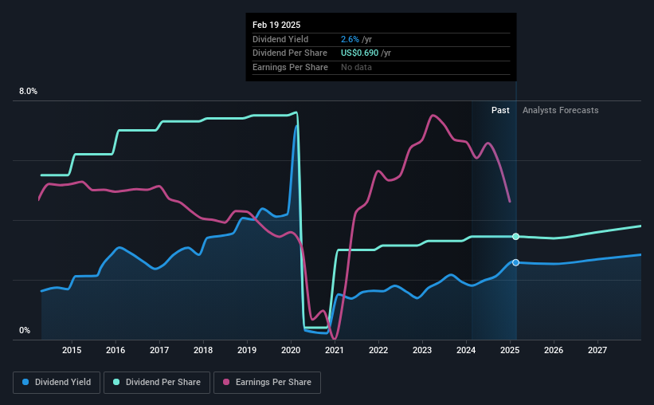Click the '2.6%' dividend yield value
Image resolution: width=654 pixels, height=405 pixels.
click(350, 39)
